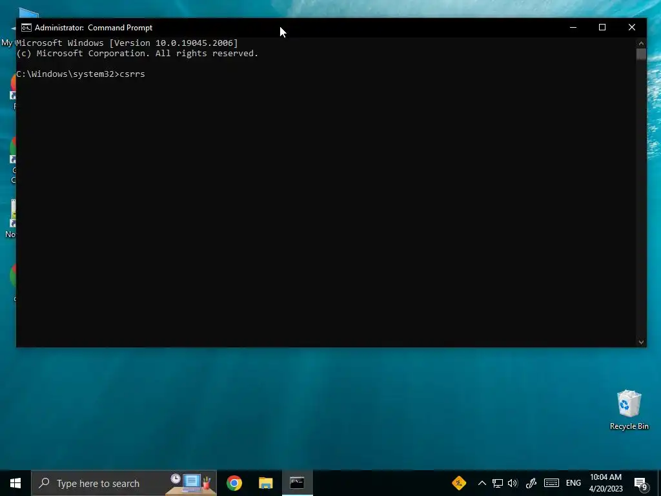This screenshot has height=496, width=661.
Task: Open the touch keyboard tray icon
Action: pyautogui.click(x=551, y=483)
